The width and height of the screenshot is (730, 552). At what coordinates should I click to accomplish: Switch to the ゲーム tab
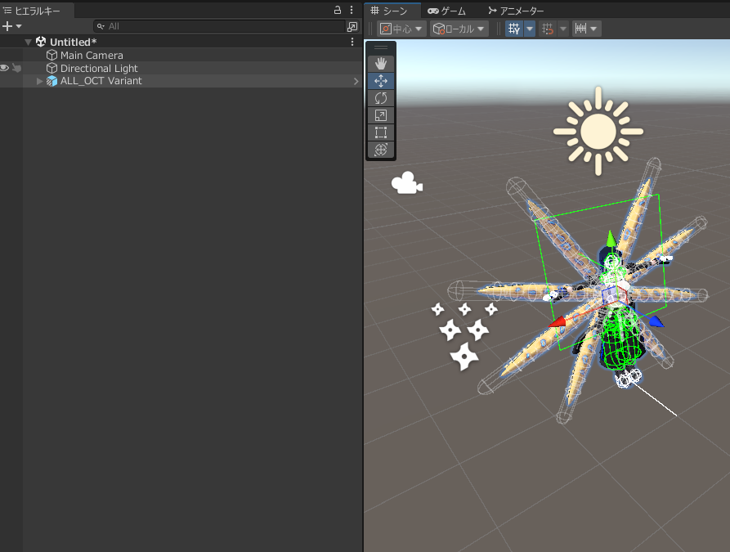pyautogui.click(x=447, y=11)
